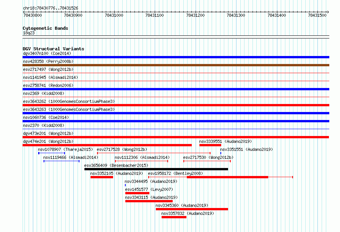Select the red nsv3357832 variant bar
Viewport: 340px width, 232px height.
tap(174, 217)
